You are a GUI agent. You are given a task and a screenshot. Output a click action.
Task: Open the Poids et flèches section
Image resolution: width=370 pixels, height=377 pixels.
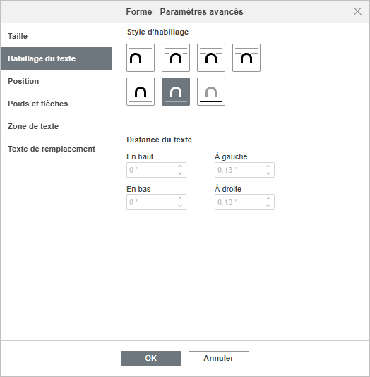(56, 104)
